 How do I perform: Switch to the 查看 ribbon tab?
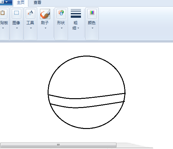pos(37,3)
